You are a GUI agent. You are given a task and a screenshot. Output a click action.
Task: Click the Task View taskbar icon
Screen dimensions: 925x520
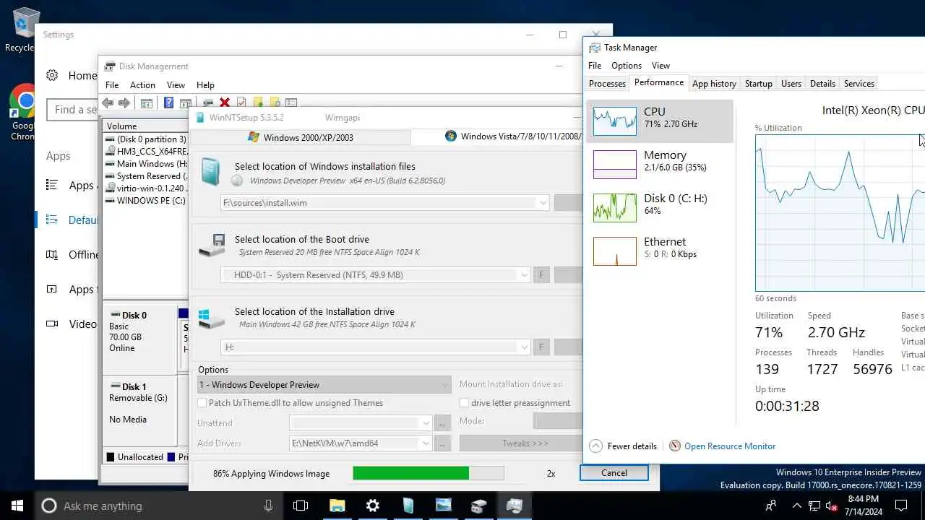coord(301,506)
